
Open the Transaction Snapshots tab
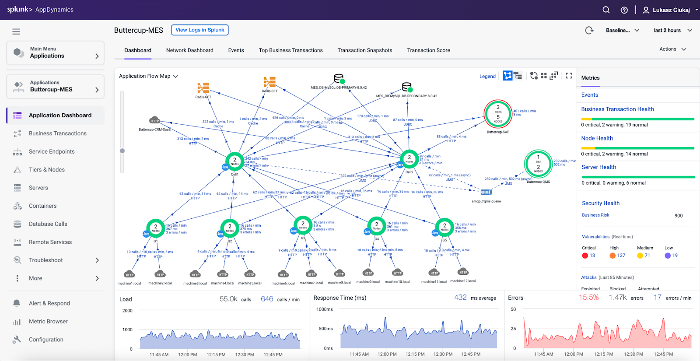point(365,50)
